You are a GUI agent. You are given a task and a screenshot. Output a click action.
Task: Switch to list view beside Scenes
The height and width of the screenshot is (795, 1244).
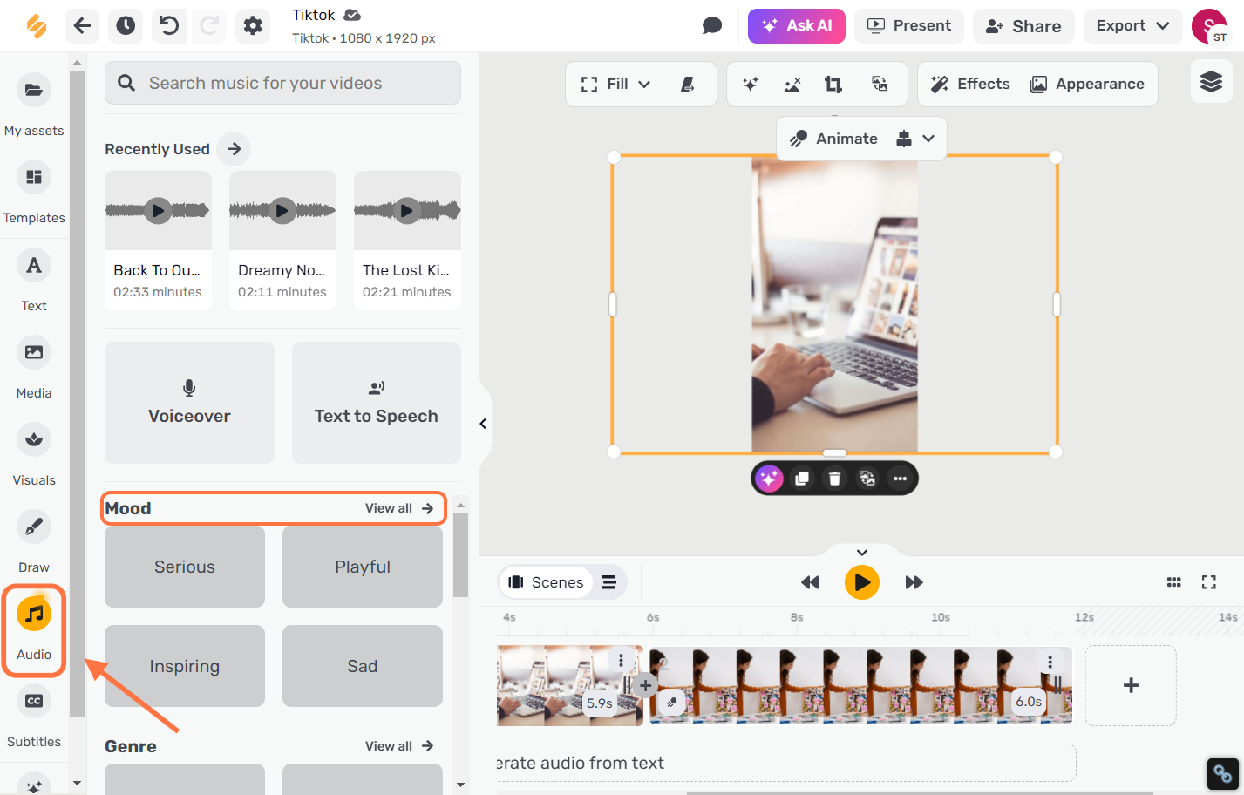pos(608,582)
